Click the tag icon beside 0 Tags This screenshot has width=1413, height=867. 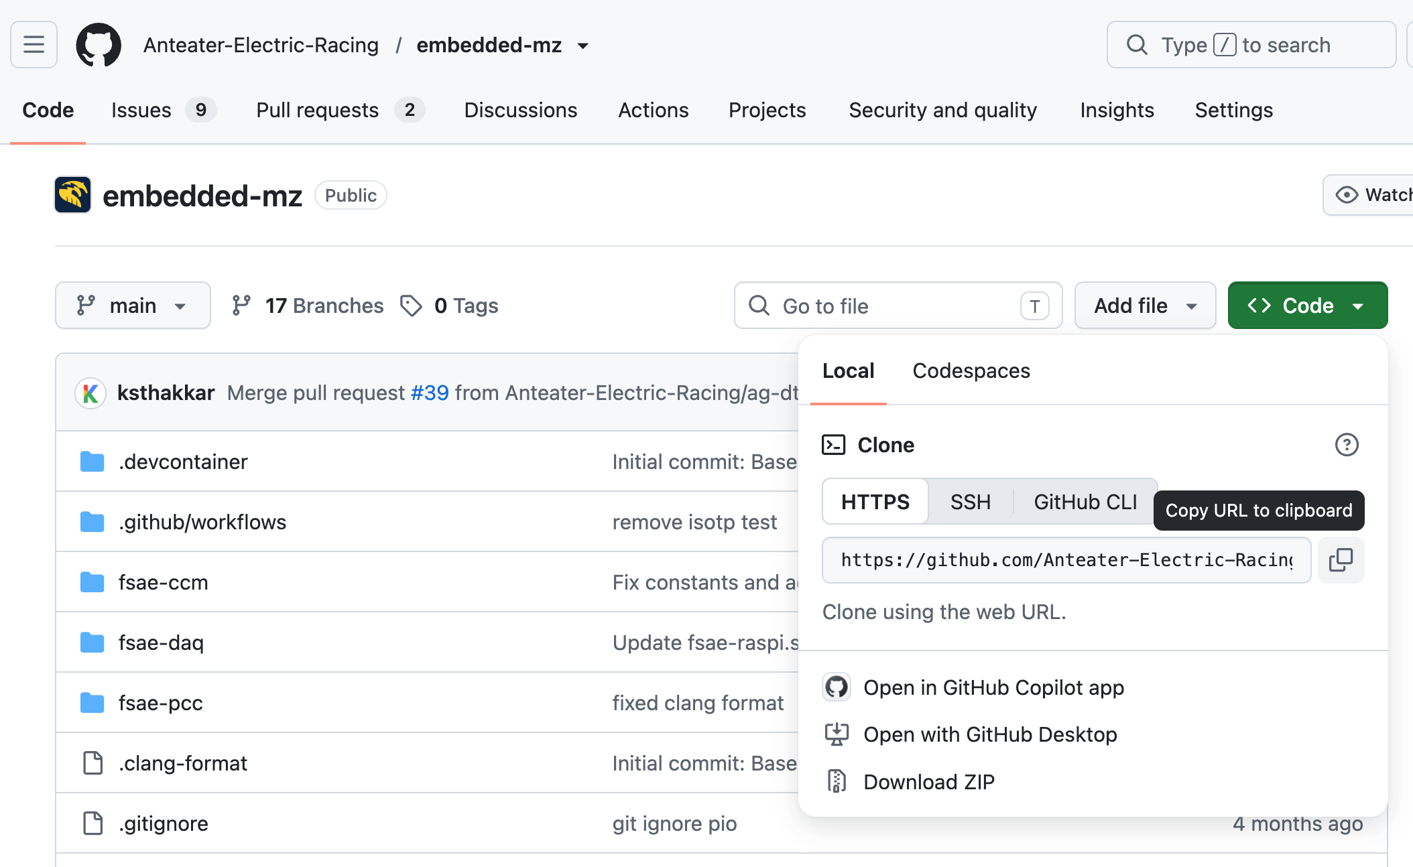[x=411, y=306]
